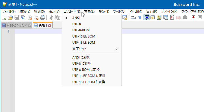Click the save-status icon on 今日の予定.txt tab
Image resolution: width=204 pixels, height=112 pixels.
(x=4, y=25)
